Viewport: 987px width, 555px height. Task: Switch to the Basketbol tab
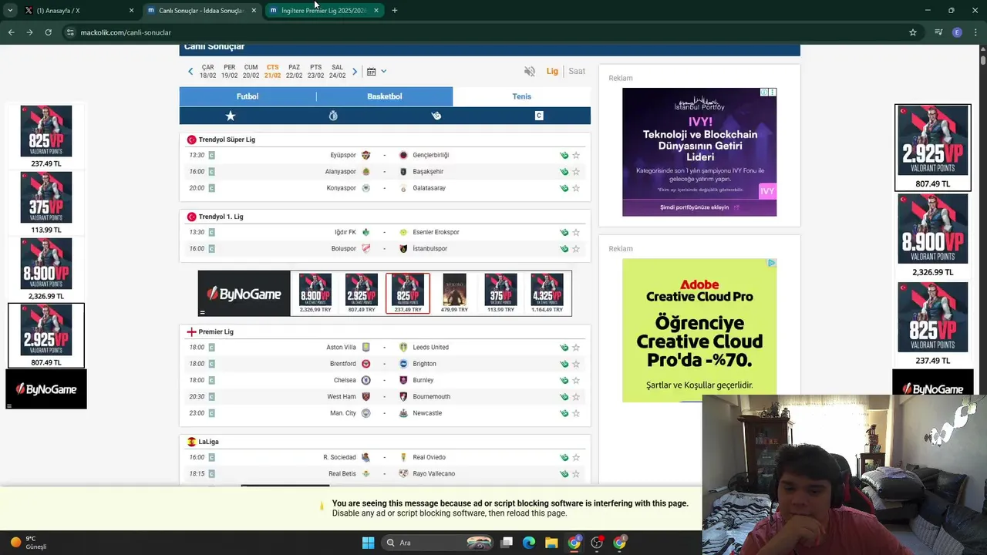[385, 96]
